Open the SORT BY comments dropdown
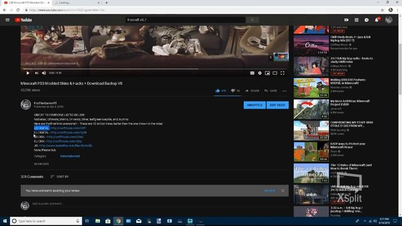 pyautogui.click(x=60, y=176)
